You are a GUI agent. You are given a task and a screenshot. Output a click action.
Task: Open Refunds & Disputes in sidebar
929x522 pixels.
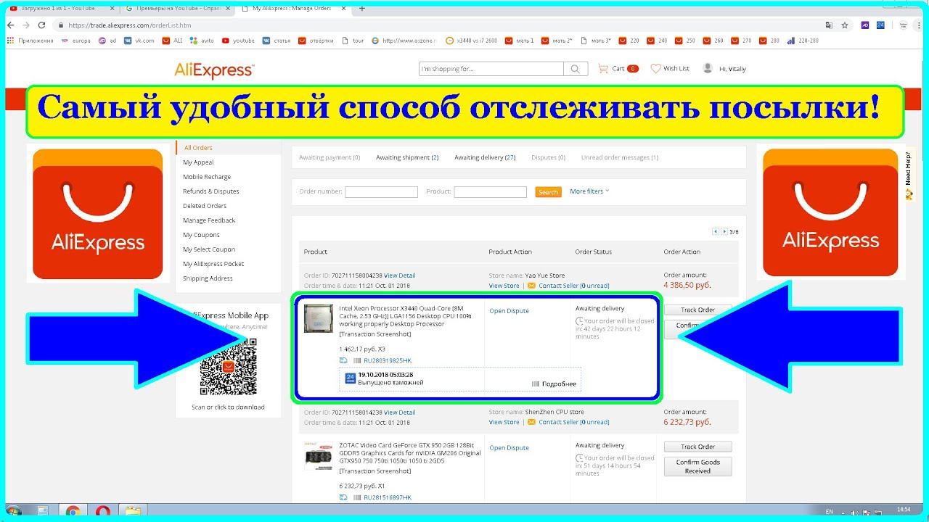pos(210,191)
